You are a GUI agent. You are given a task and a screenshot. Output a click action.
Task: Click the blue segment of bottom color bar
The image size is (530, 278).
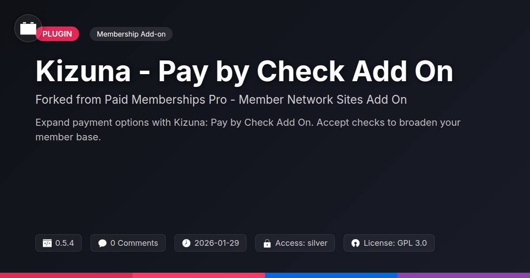[x=331, y=275]
